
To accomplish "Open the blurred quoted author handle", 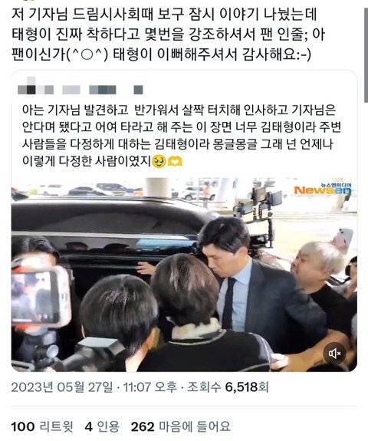I will pos(103,90).
